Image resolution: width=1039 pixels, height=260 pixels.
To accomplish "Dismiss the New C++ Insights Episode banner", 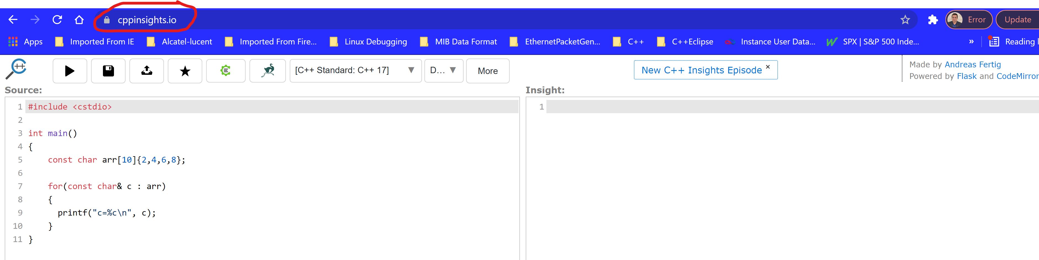I will click(768, 67).
